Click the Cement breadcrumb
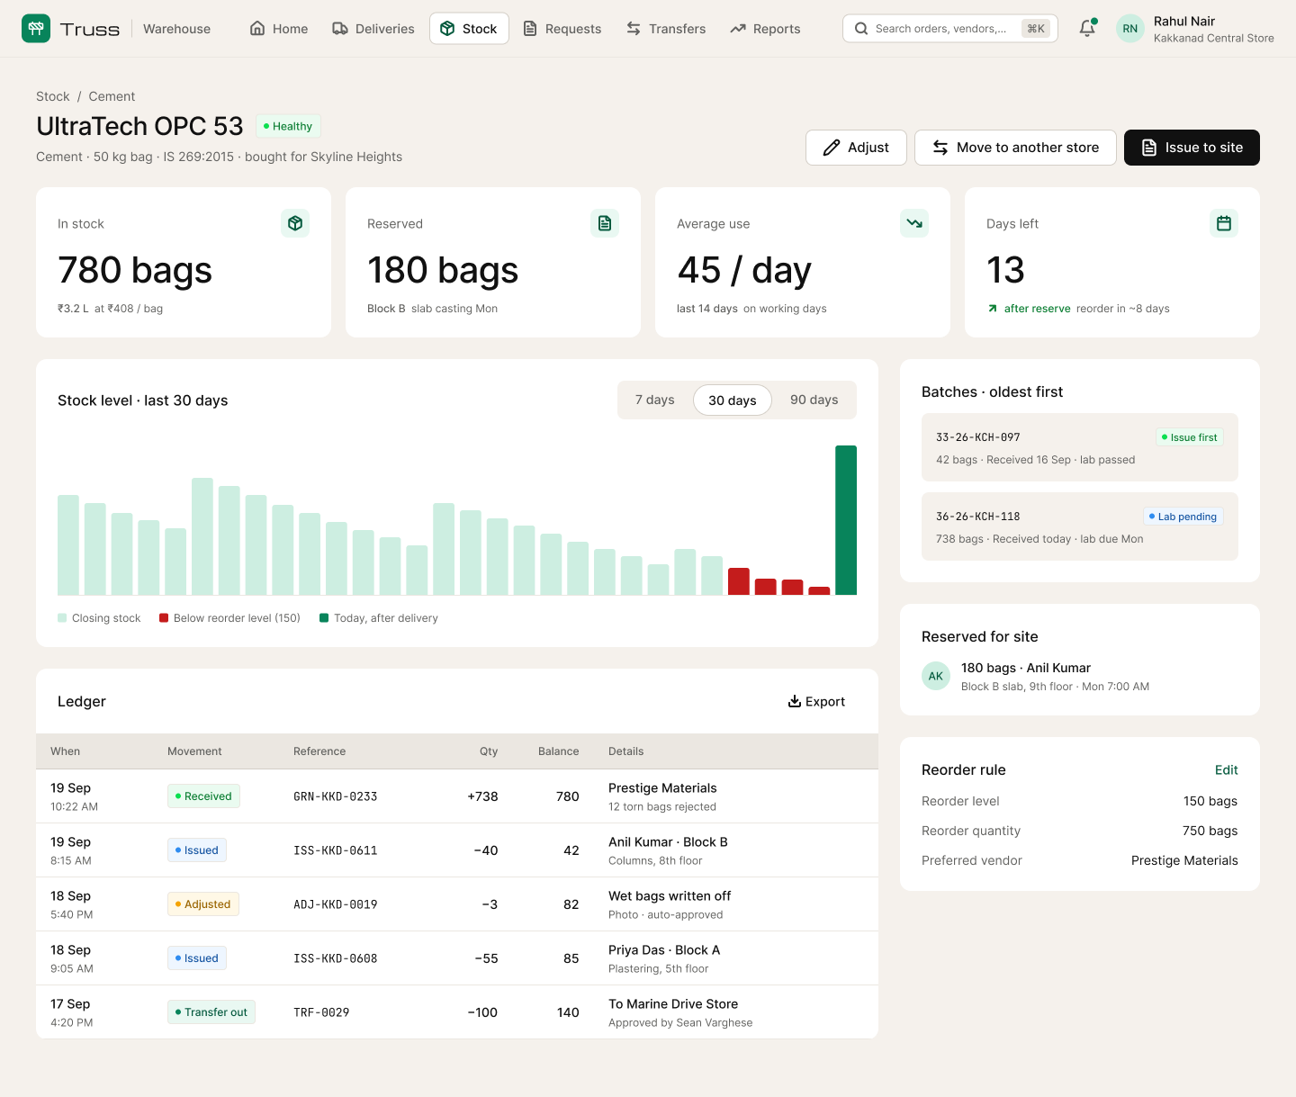The width and height of the screenshot is (1296, 1097). (112, 96)
